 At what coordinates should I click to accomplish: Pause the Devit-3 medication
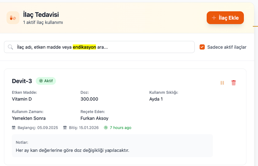pyautogui.click(x=222, y=83)
